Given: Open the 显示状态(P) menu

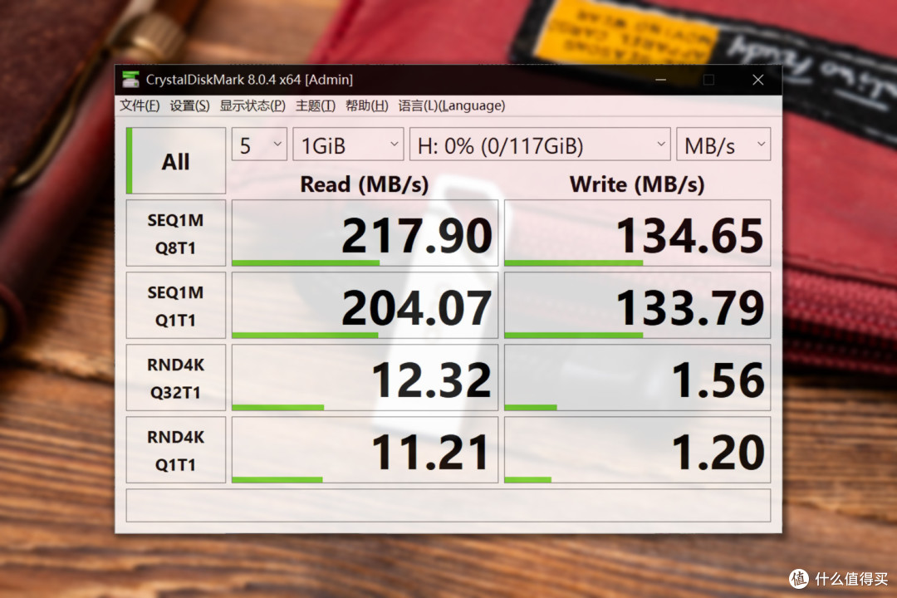Looking at the screenshot, I should [252, 105].
